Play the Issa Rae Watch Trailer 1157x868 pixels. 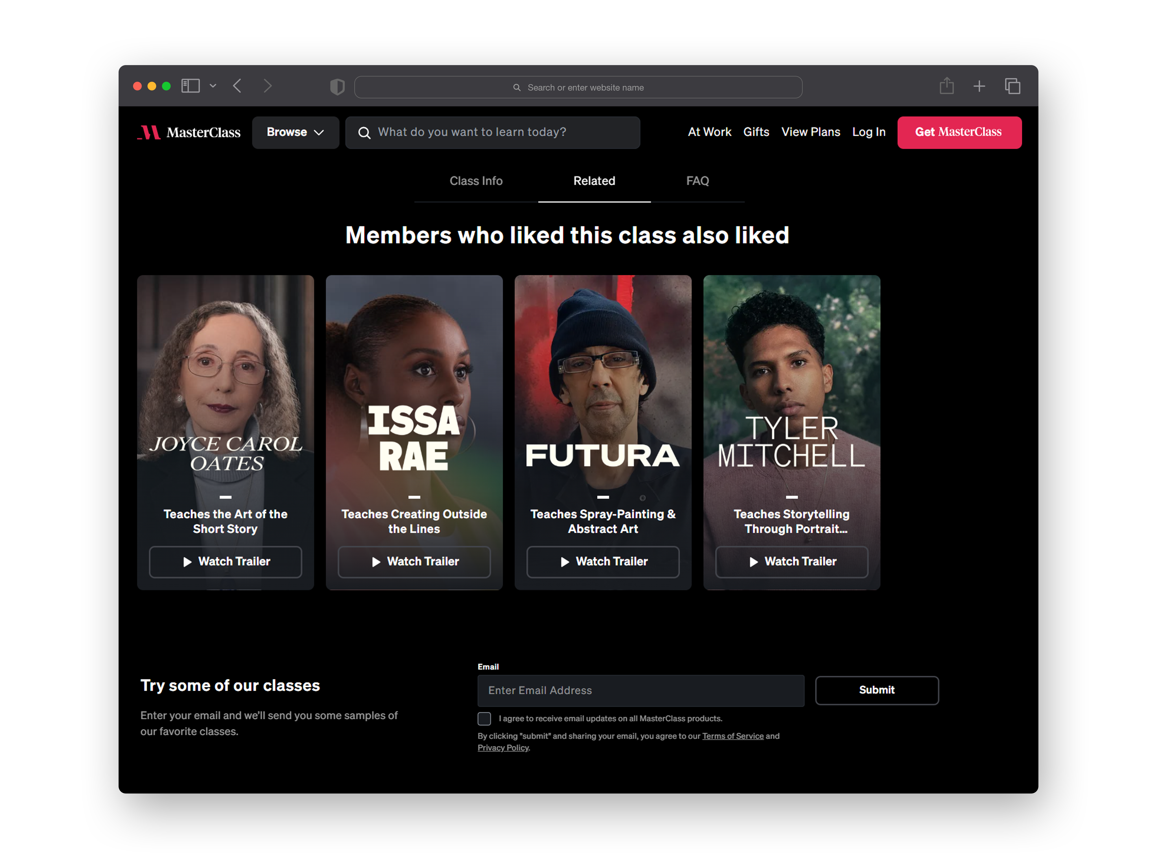414,562
